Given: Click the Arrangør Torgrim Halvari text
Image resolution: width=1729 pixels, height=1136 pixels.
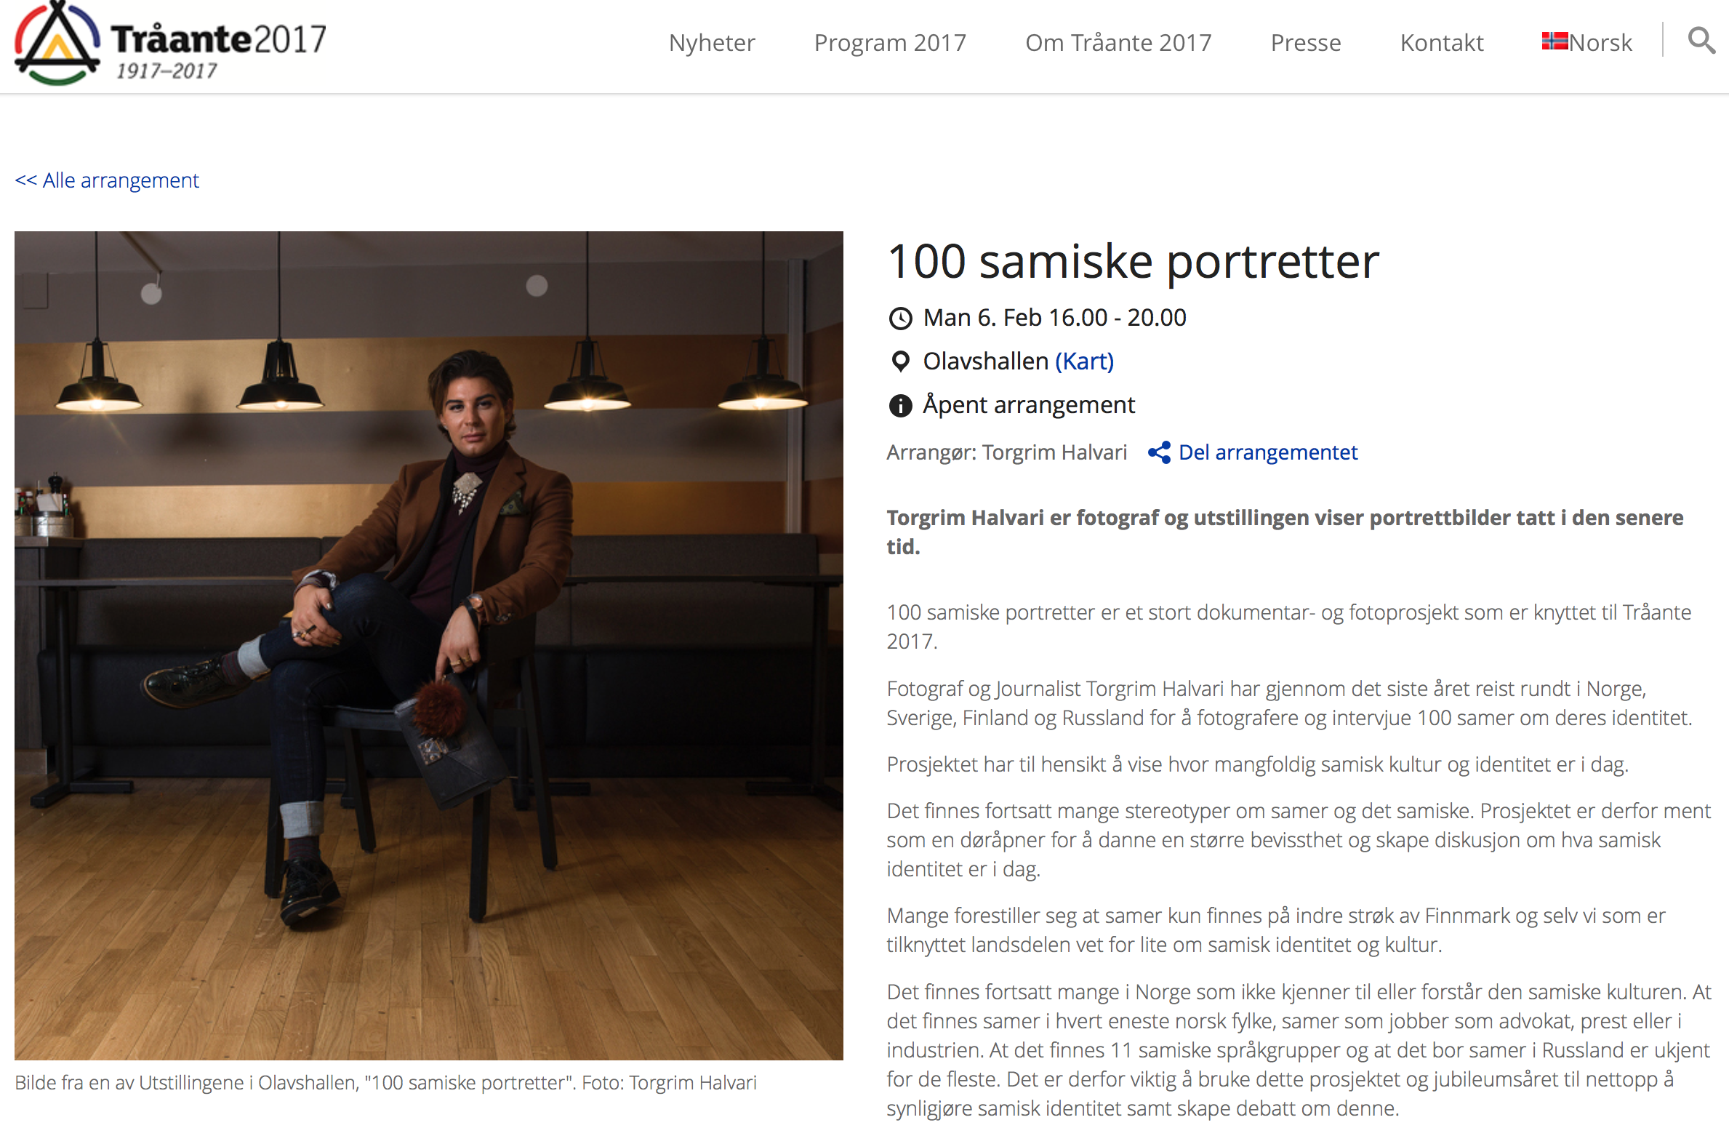Looking at the screenshot, I should (1006, 452).
